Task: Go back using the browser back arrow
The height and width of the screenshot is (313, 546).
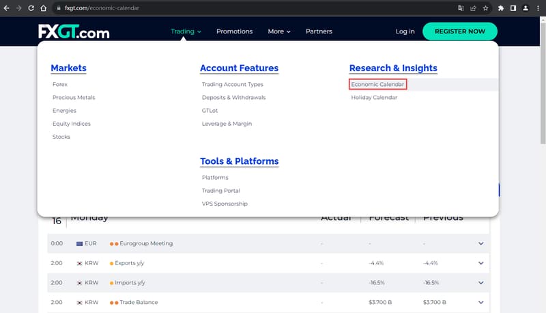Action: point(7,8)
